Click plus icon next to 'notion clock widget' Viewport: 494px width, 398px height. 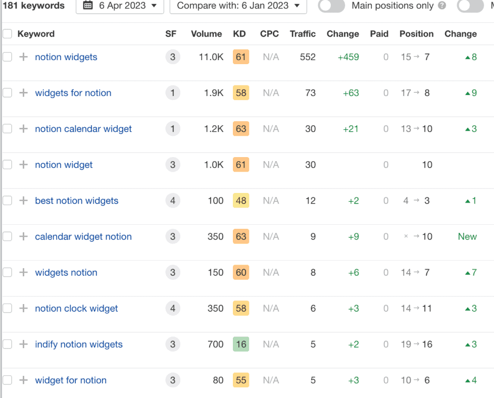23,309
